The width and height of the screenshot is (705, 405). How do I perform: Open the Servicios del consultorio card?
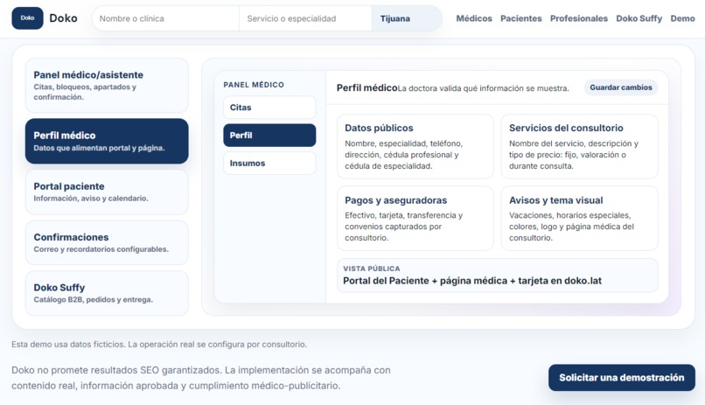point(580,147)
